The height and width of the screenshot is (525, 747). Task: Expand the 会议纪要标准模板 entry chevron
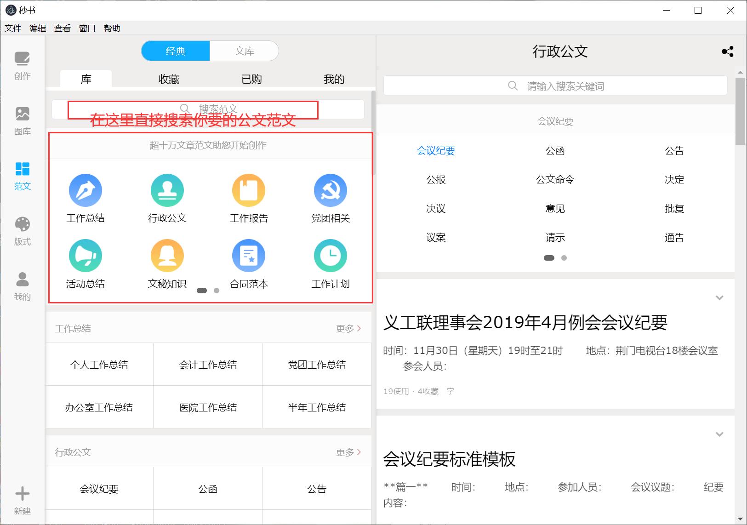pos(719,434)
